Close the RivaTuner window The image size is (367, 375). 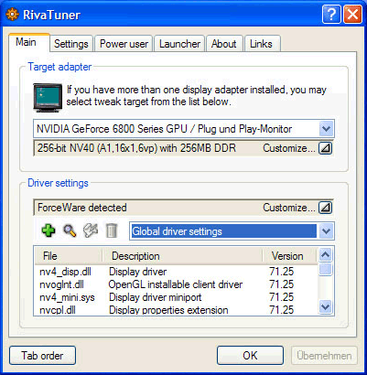[352, 15]
